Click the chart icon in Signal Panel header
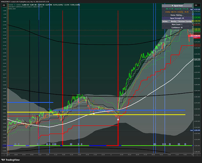 click(x=172, y=6)
